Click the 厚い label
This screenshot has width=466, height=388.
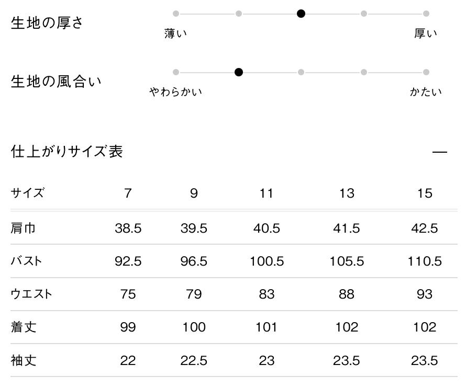[426, 34]
